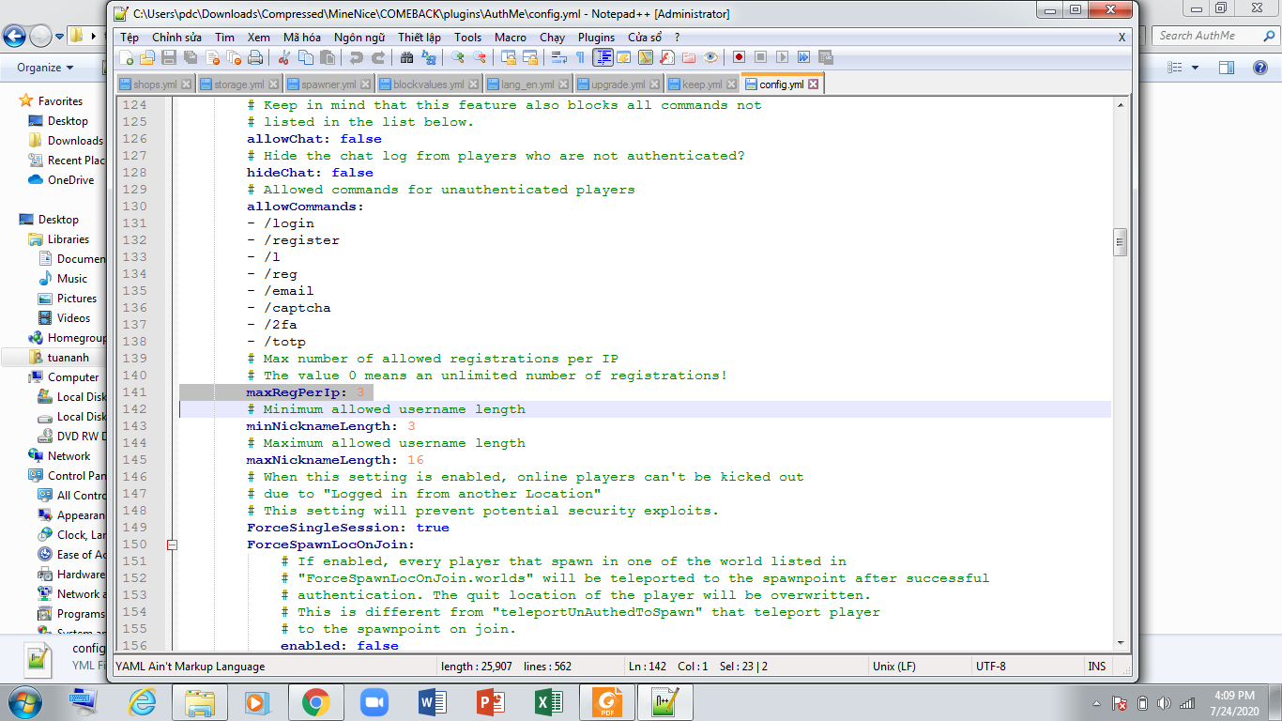Start macro recording with the red dot icon
Viewport: 1282px width, 721px height.
[739, 57]
